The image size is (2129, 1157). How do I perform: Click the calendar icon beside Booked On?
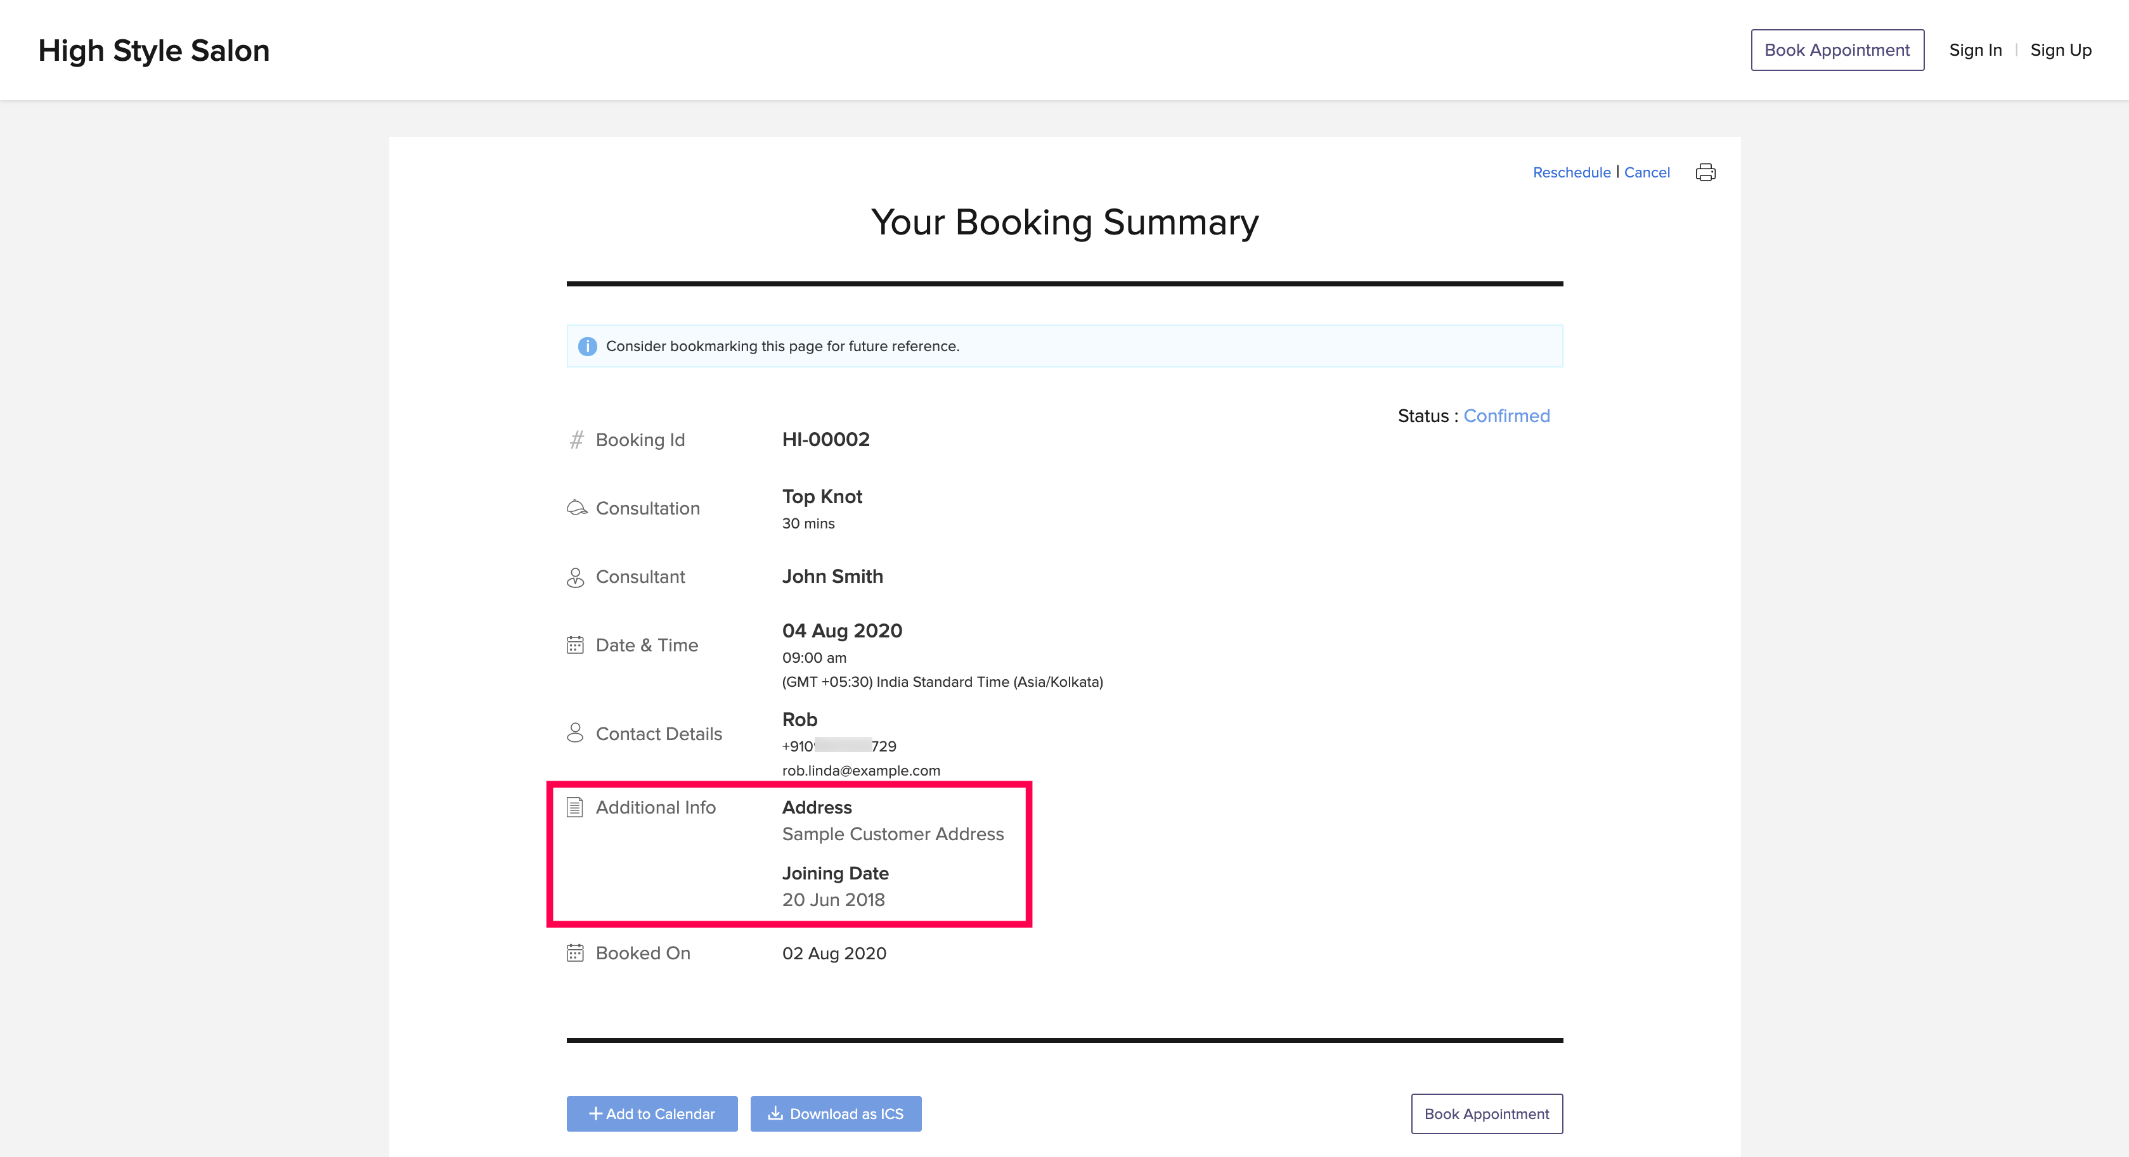[575, 953]
